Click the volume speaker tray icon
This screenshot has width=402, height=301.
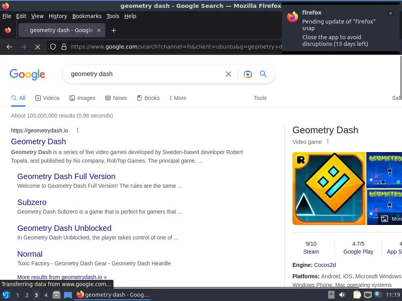(342, 295)
